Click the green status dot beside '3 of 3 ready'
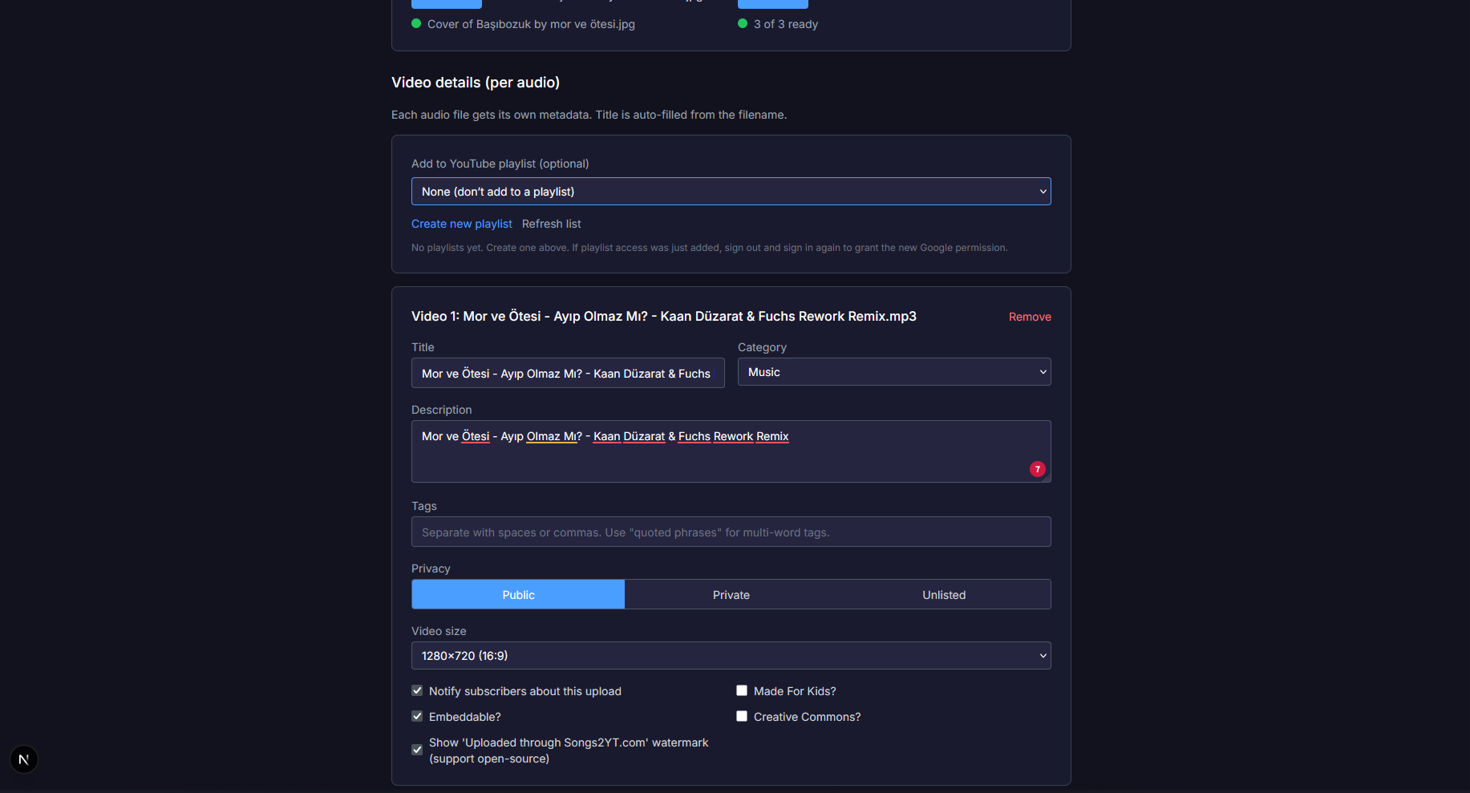Screen dimensions: 1470x793 coord(743,23)
